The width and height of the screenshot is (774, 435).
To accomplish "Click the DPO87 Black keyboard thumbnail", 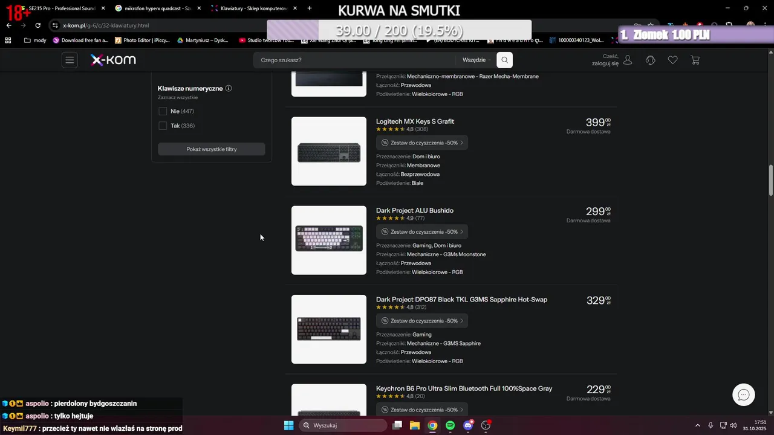I will coord(329,329).
